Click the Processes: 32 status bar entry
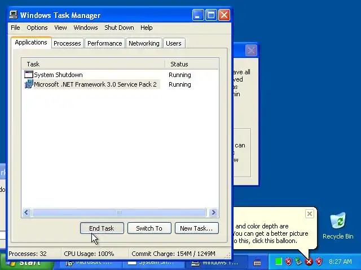This screenshot has width=361, height=270. 28,254
